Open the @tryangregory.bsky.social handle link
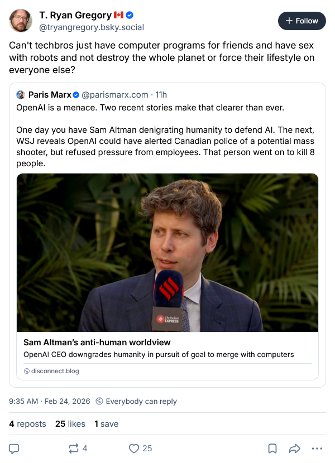The width and height of the screenshot is (335, 463). tap(92, 27)
